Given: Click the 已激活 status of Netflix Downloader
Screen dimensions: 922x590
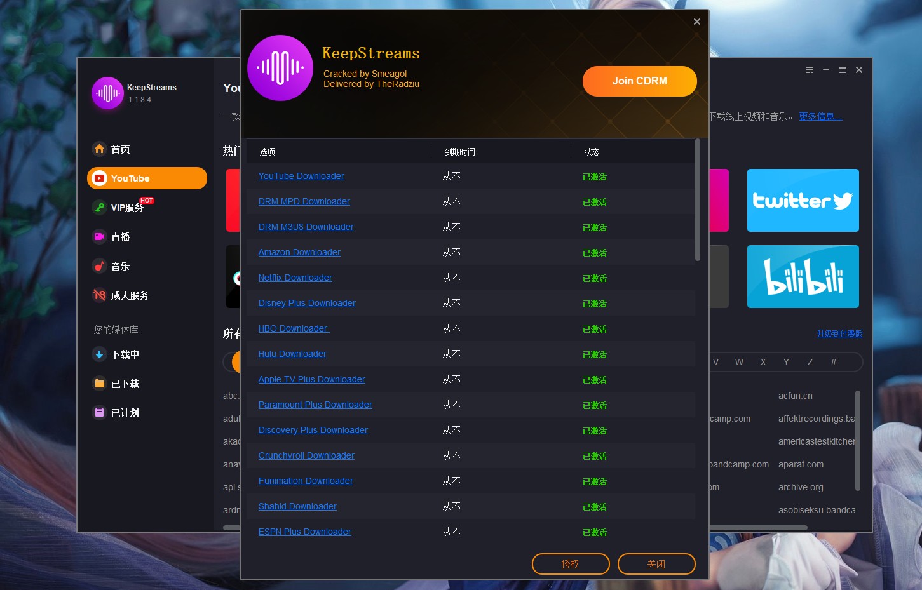Looking at the screenshot, I should coord(595,278).
